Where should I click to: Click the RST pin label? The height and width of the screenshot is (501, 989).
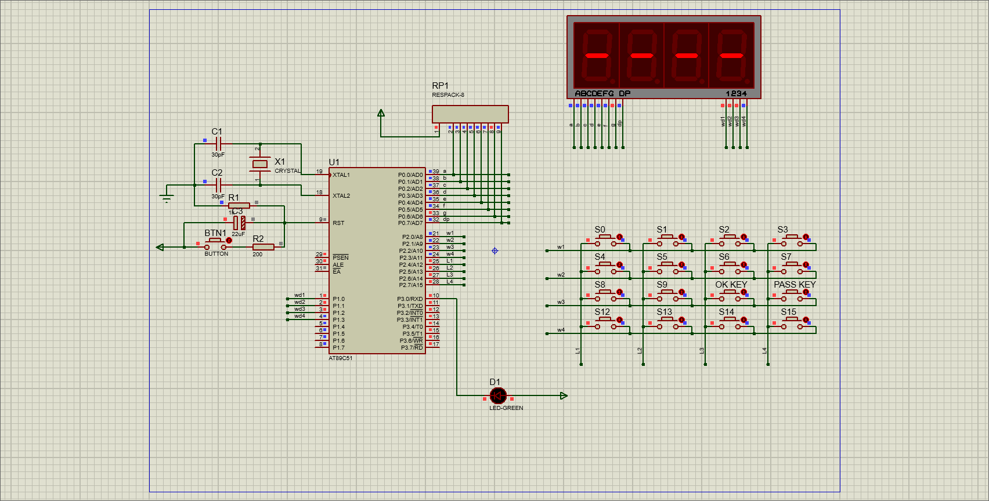338,223
